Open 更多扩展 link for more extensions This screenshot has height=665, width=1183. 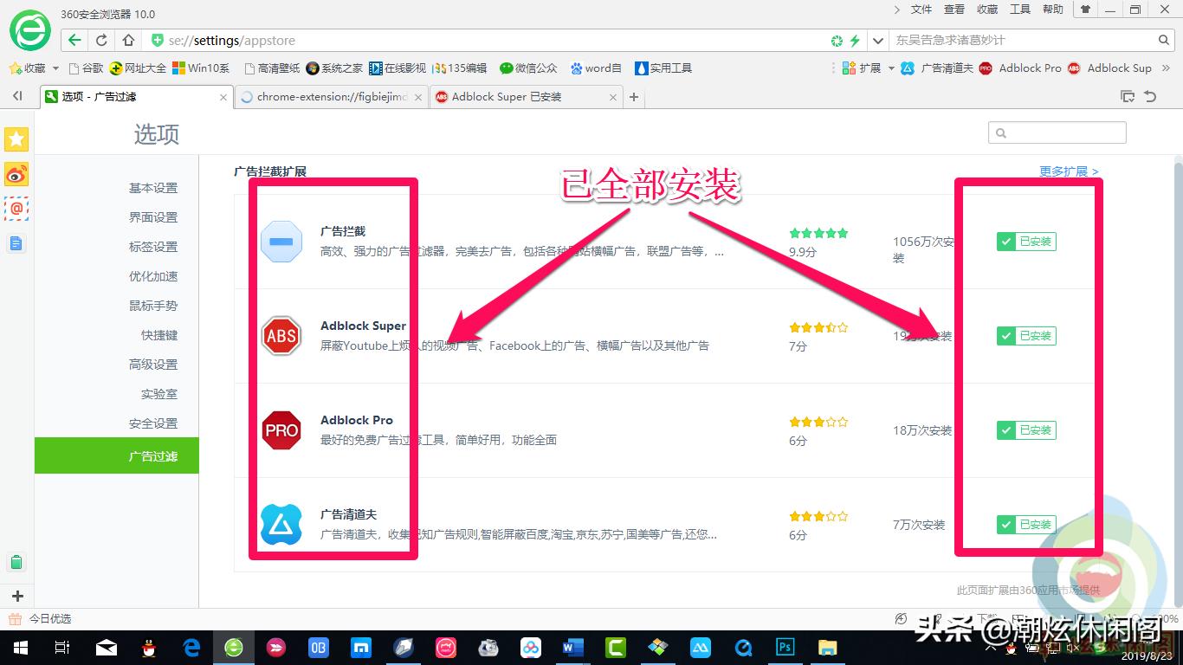(1063, 171)
